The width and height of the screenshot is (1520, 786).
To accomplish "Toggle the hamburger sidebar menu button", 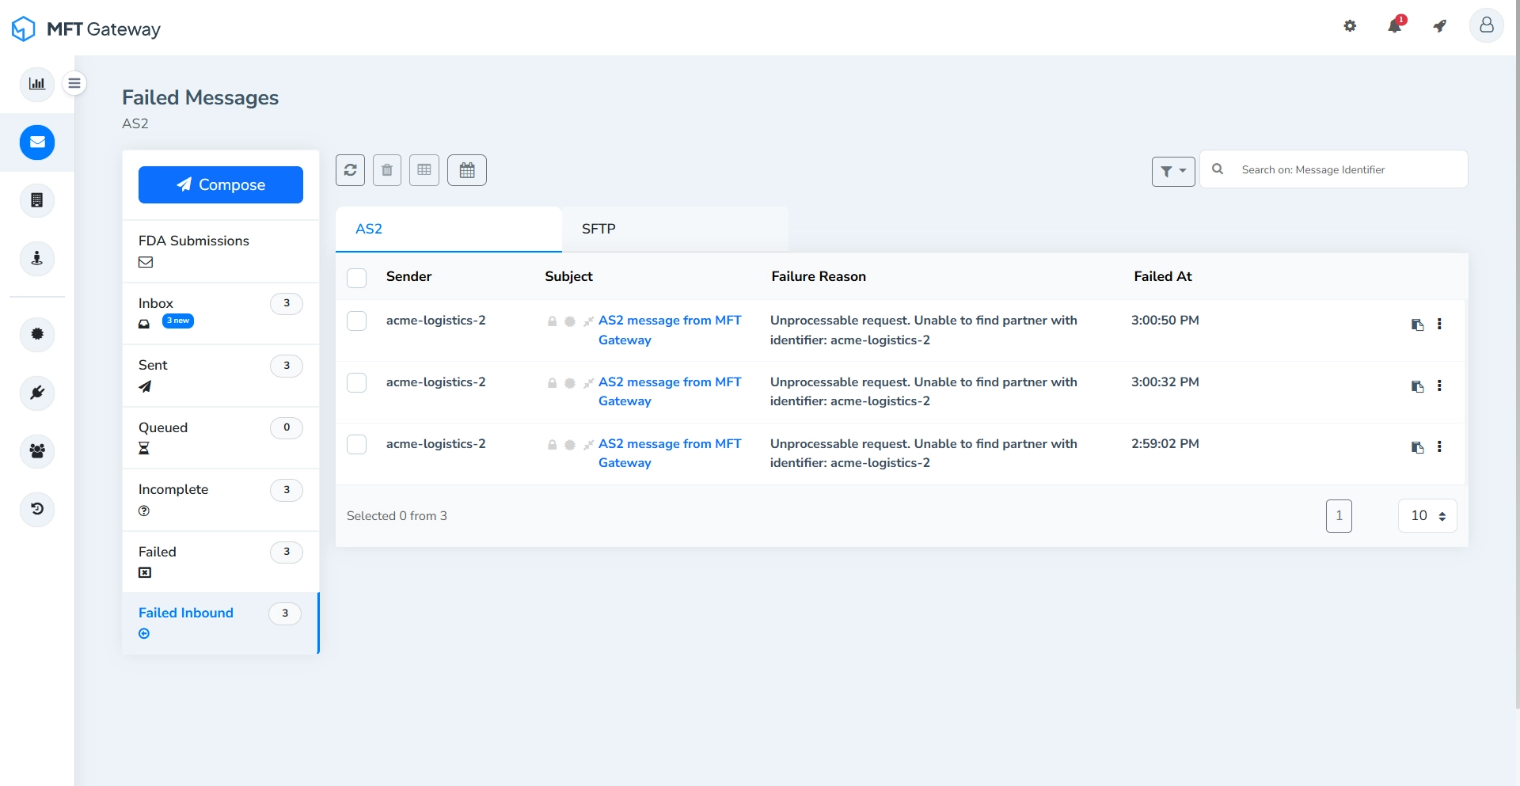I will click(74, 83).
